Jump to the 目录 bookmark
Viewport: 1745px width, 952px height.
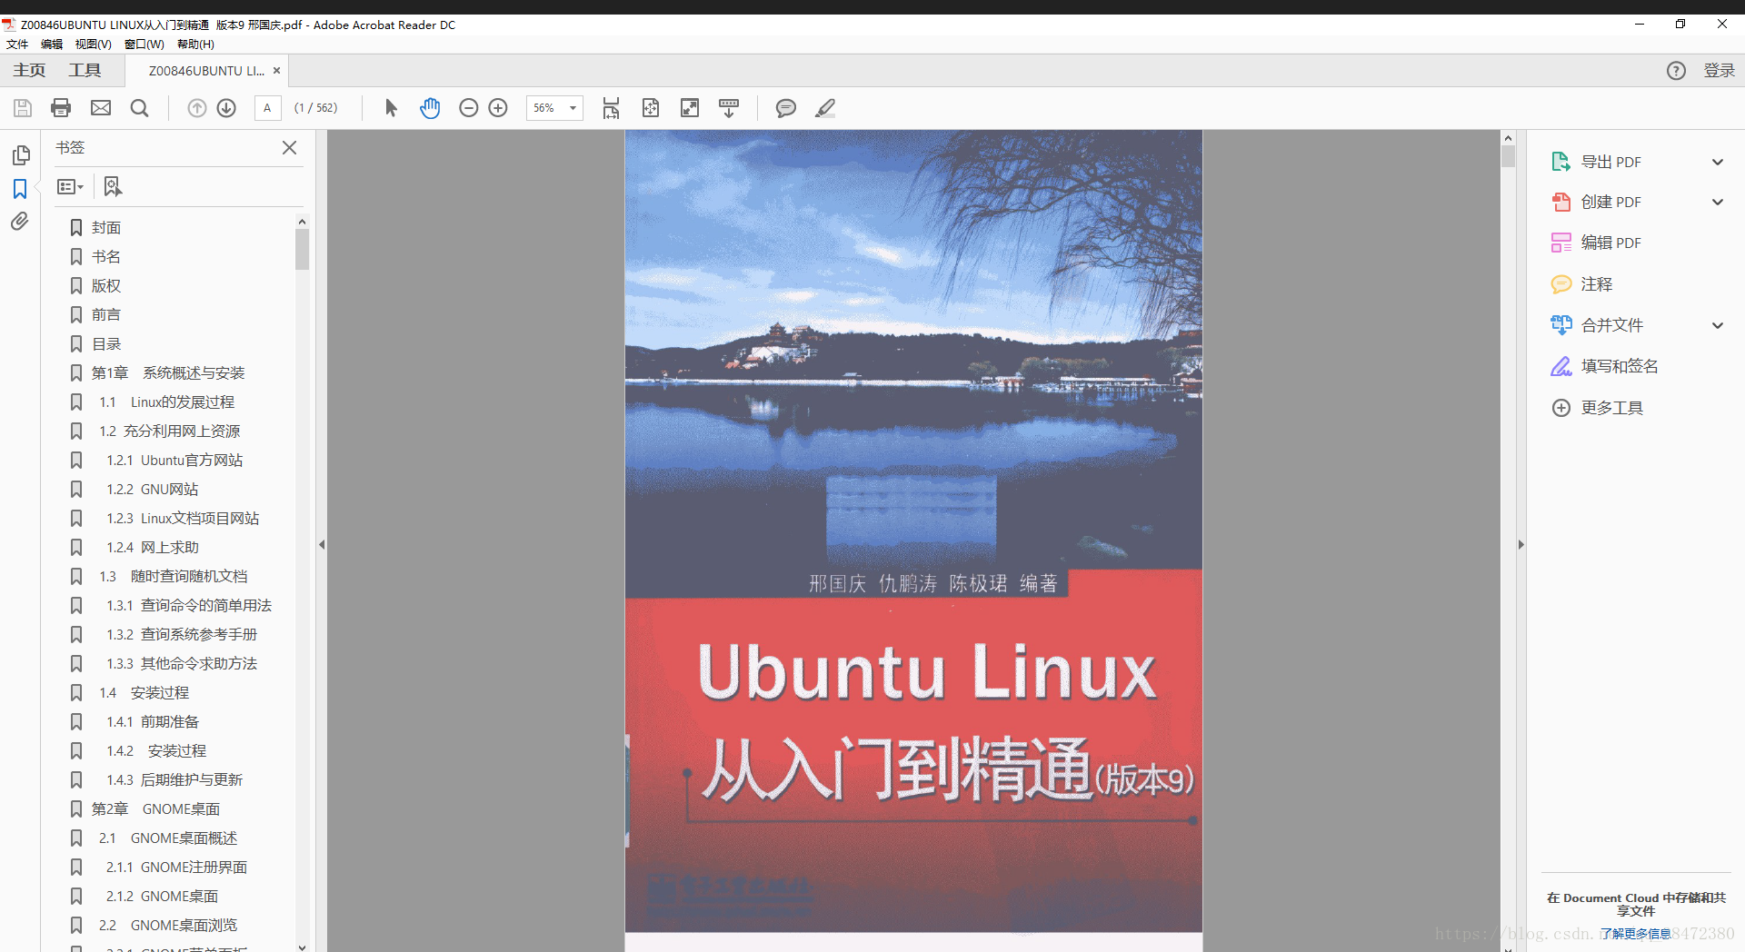[x=105, y=344]
